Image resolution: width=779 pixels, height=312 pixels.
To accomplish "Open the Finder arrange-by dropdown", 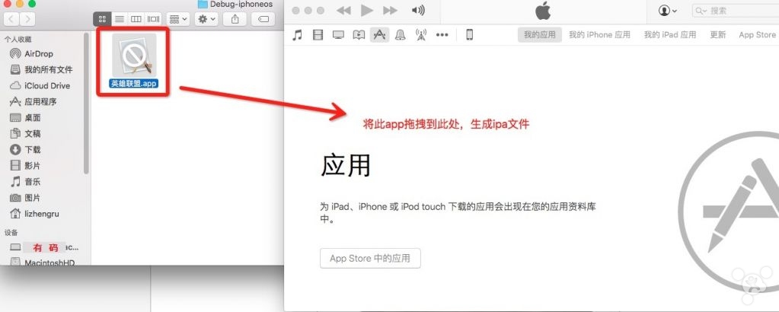I will 177,18.
